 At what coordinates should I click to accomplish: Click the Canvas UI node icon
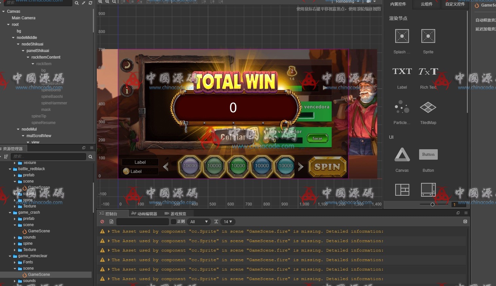click(x=402, y=155)
